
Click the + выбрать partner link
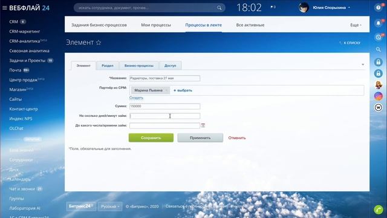tap(183, 90)
